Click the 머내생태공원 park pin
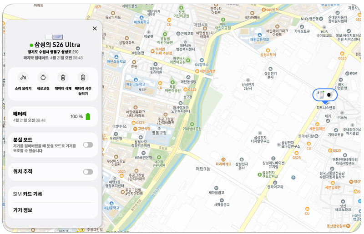This screenshot has width=364, height=234. (192, 124)
